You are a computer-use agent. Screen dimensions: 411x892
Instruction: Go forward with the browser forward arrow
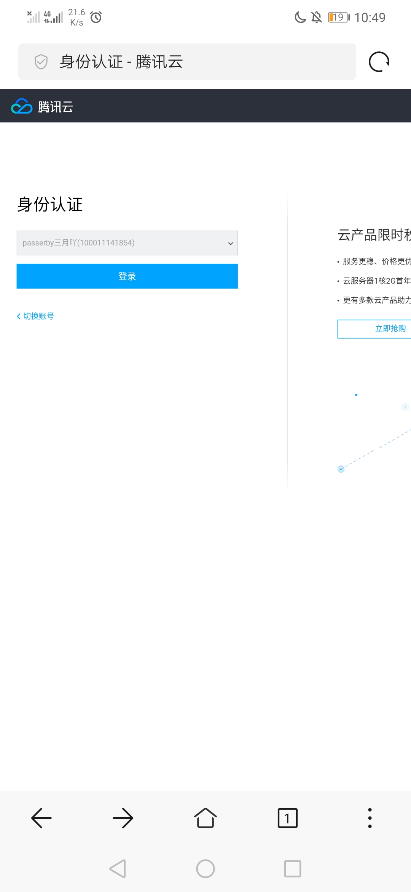coord(123,818)
